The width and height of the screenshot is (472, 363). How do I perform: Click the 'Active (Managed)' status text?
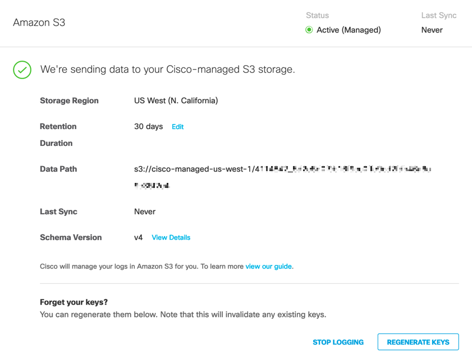[x=349, y=30]
